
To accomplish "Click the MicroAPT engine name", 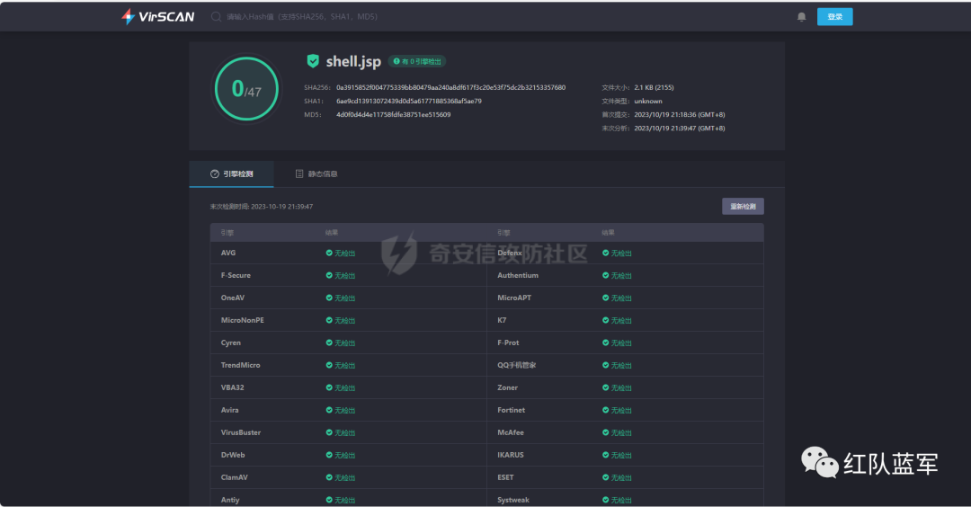I will (514, 298).
